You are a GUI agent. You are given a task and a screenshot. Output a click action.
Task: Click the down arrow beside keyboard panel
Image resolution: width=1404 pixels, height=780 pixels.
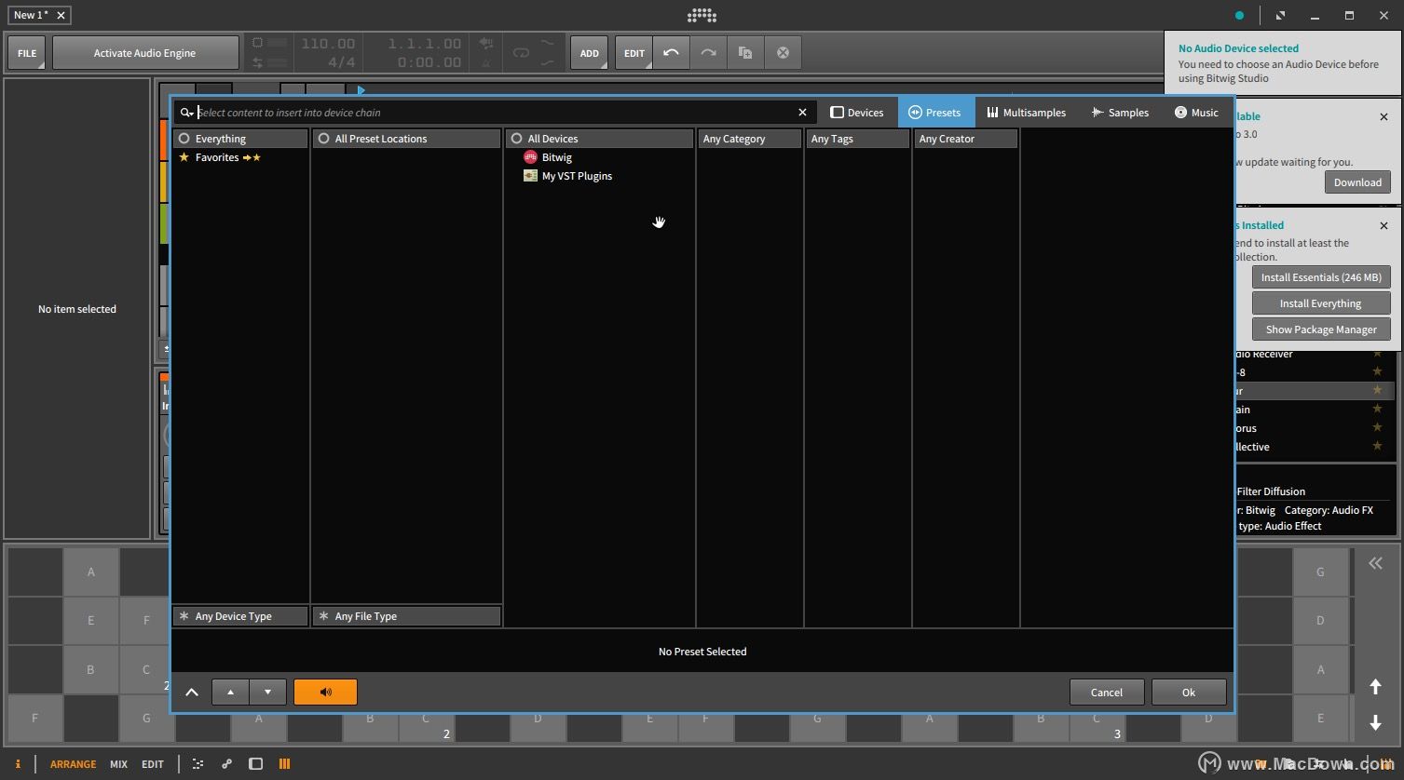[x=1375, y=723]
